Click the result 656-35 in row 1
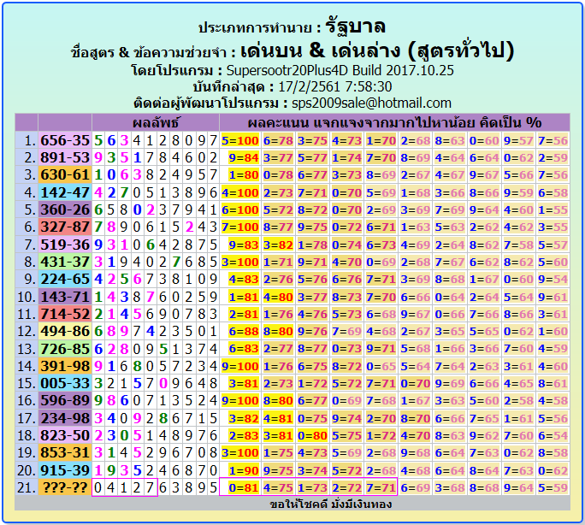 [x=65, y=140]
